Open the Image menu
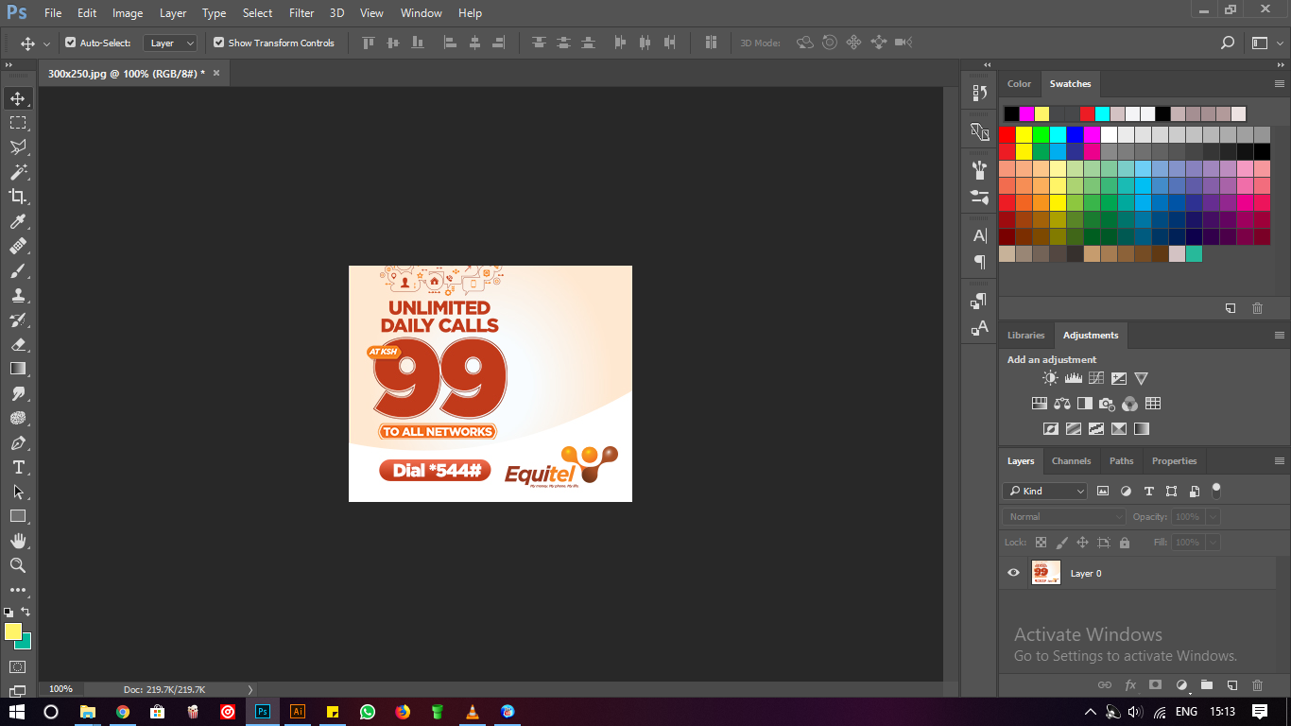Viewport: 1291px width, 726px height. 128,13
